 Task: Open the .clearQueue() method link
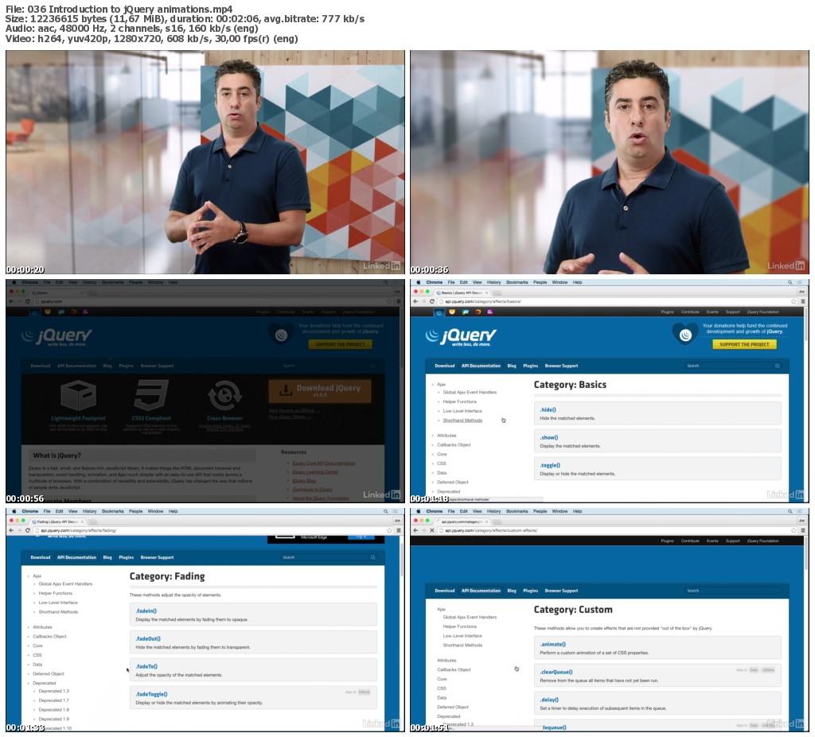pyautogui.click(x=556, y=672)
